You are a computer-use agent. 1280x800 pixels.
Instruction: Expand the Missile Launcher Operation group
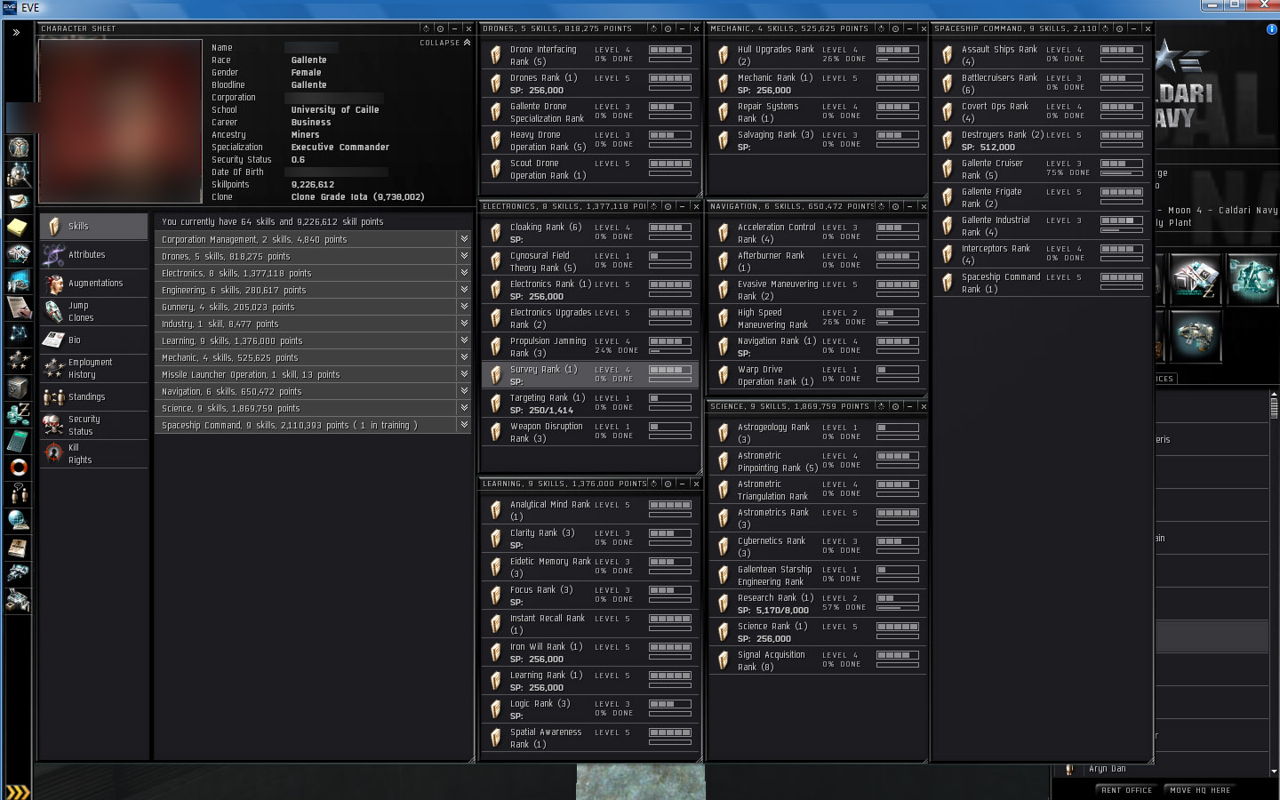(464, 374)
